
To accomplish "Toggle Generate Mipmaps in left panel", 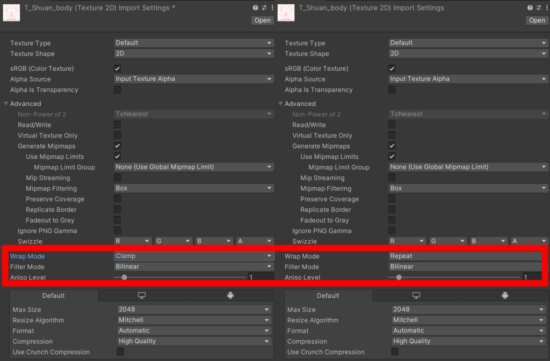I will [x=117, y=146].
